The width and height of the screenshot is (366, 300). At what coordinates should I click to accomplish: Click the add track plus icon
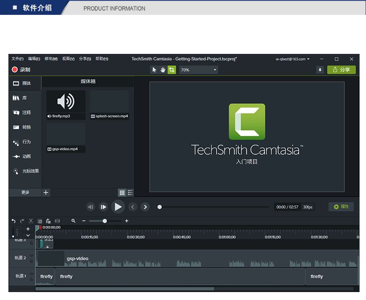click(x=28, y=229)
